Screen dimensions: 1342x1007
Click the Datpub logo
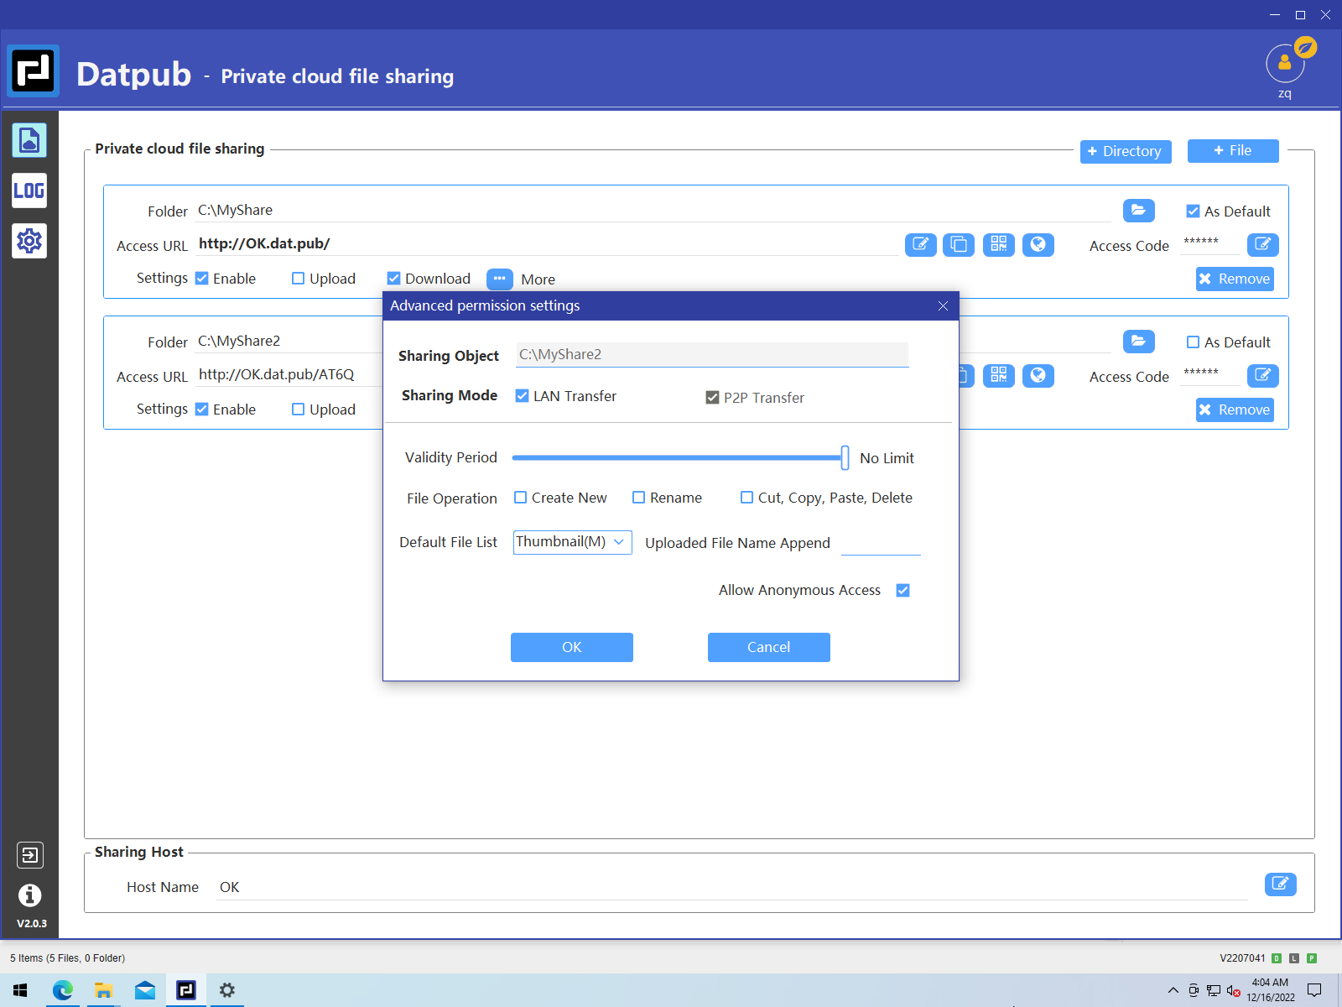tap(34, 71)
